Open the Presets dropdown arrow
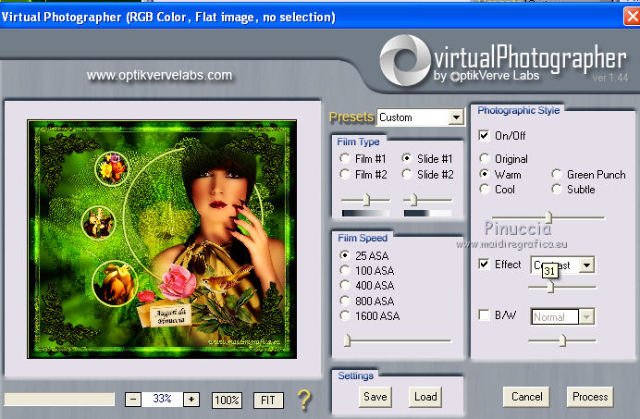This screenshot has height=419, width=640. 456,117
